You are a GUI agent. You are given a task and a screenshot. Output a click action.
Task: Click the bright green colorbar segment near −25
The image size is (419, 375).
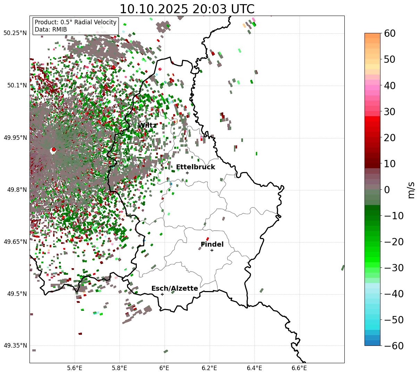pos(372,255)
